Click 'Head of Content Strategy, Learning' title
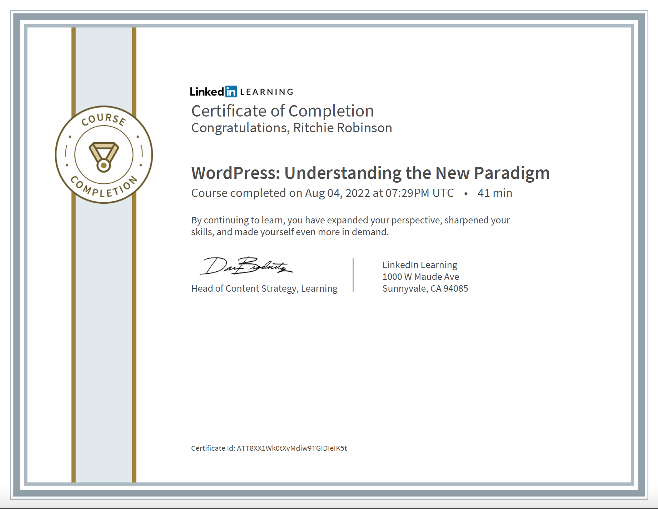658x509 pixels. (264, 288)
